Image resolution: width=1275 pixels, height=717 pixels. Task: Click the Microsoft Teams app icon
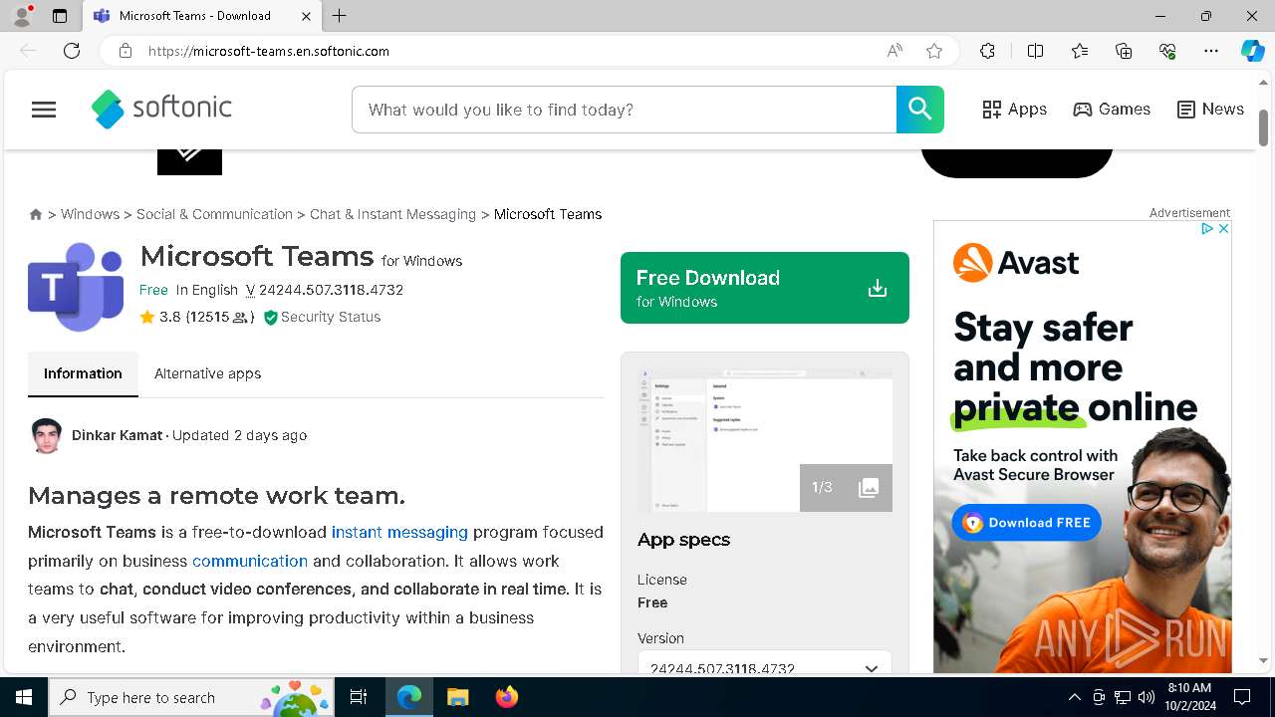[76, 287]
